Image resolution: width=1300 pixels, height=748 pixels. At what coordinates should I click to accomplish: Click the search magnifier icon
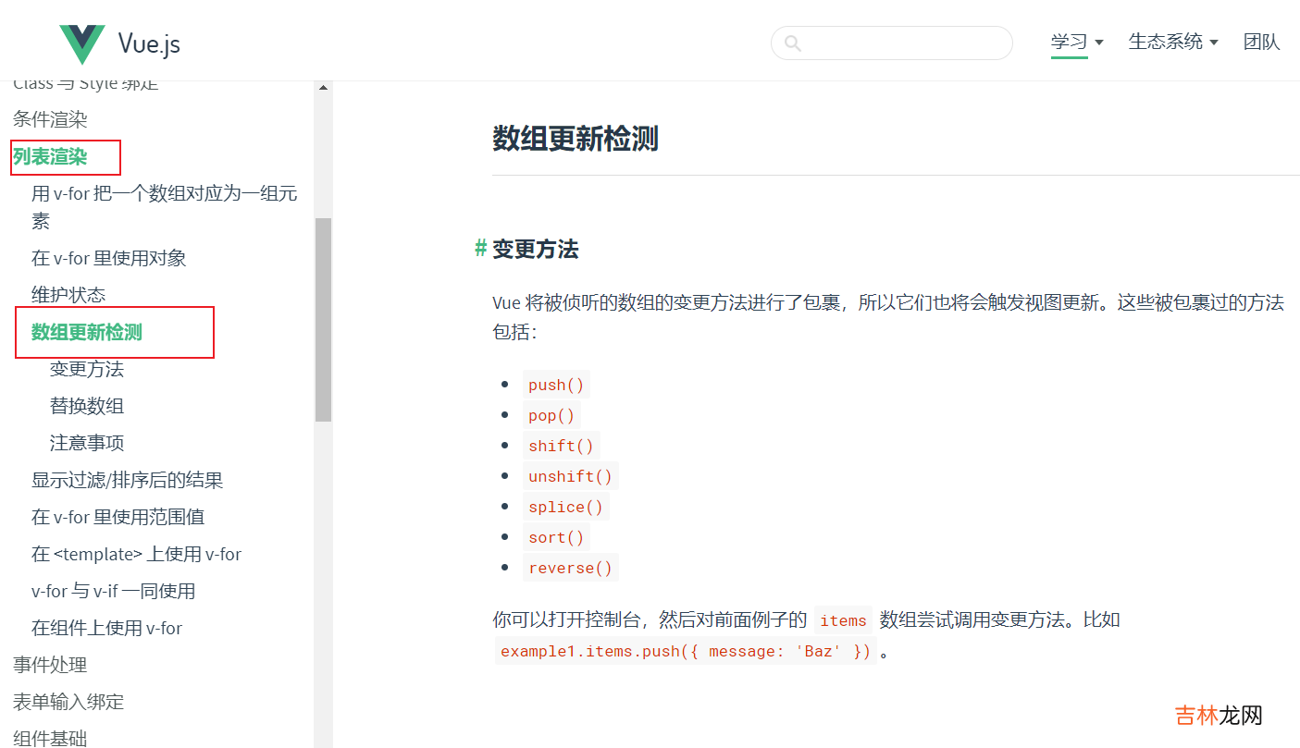pos(792,43)
